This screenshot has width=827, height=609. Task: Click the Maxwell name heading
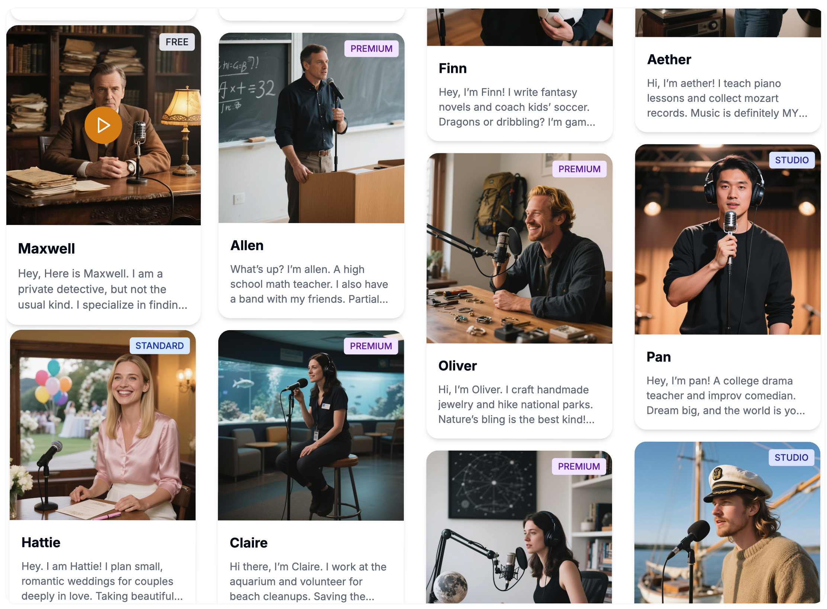tap(46, 248)
